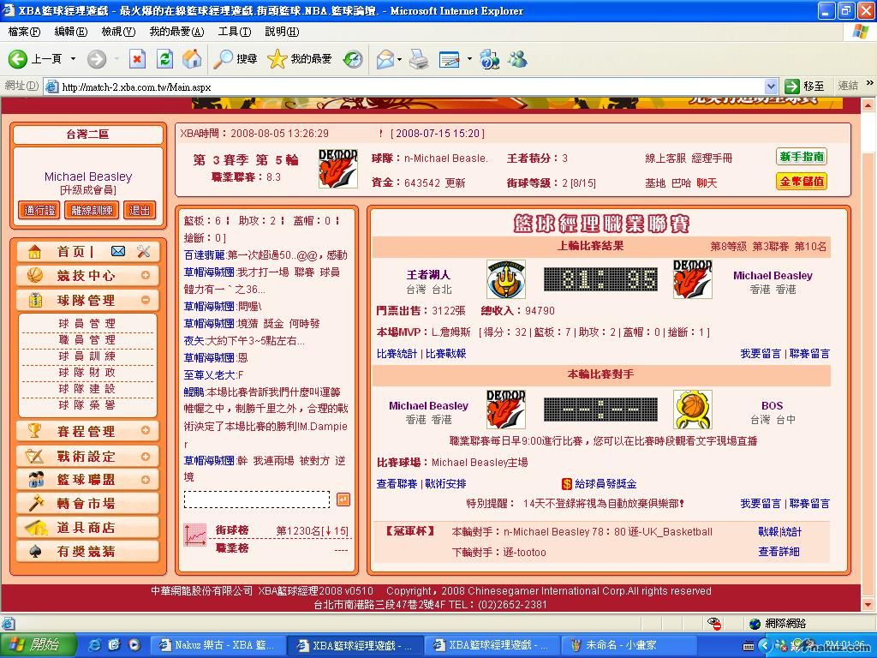The image size is (877, 658).
Task: Click the address bar URL field
Action: (411, 87)
